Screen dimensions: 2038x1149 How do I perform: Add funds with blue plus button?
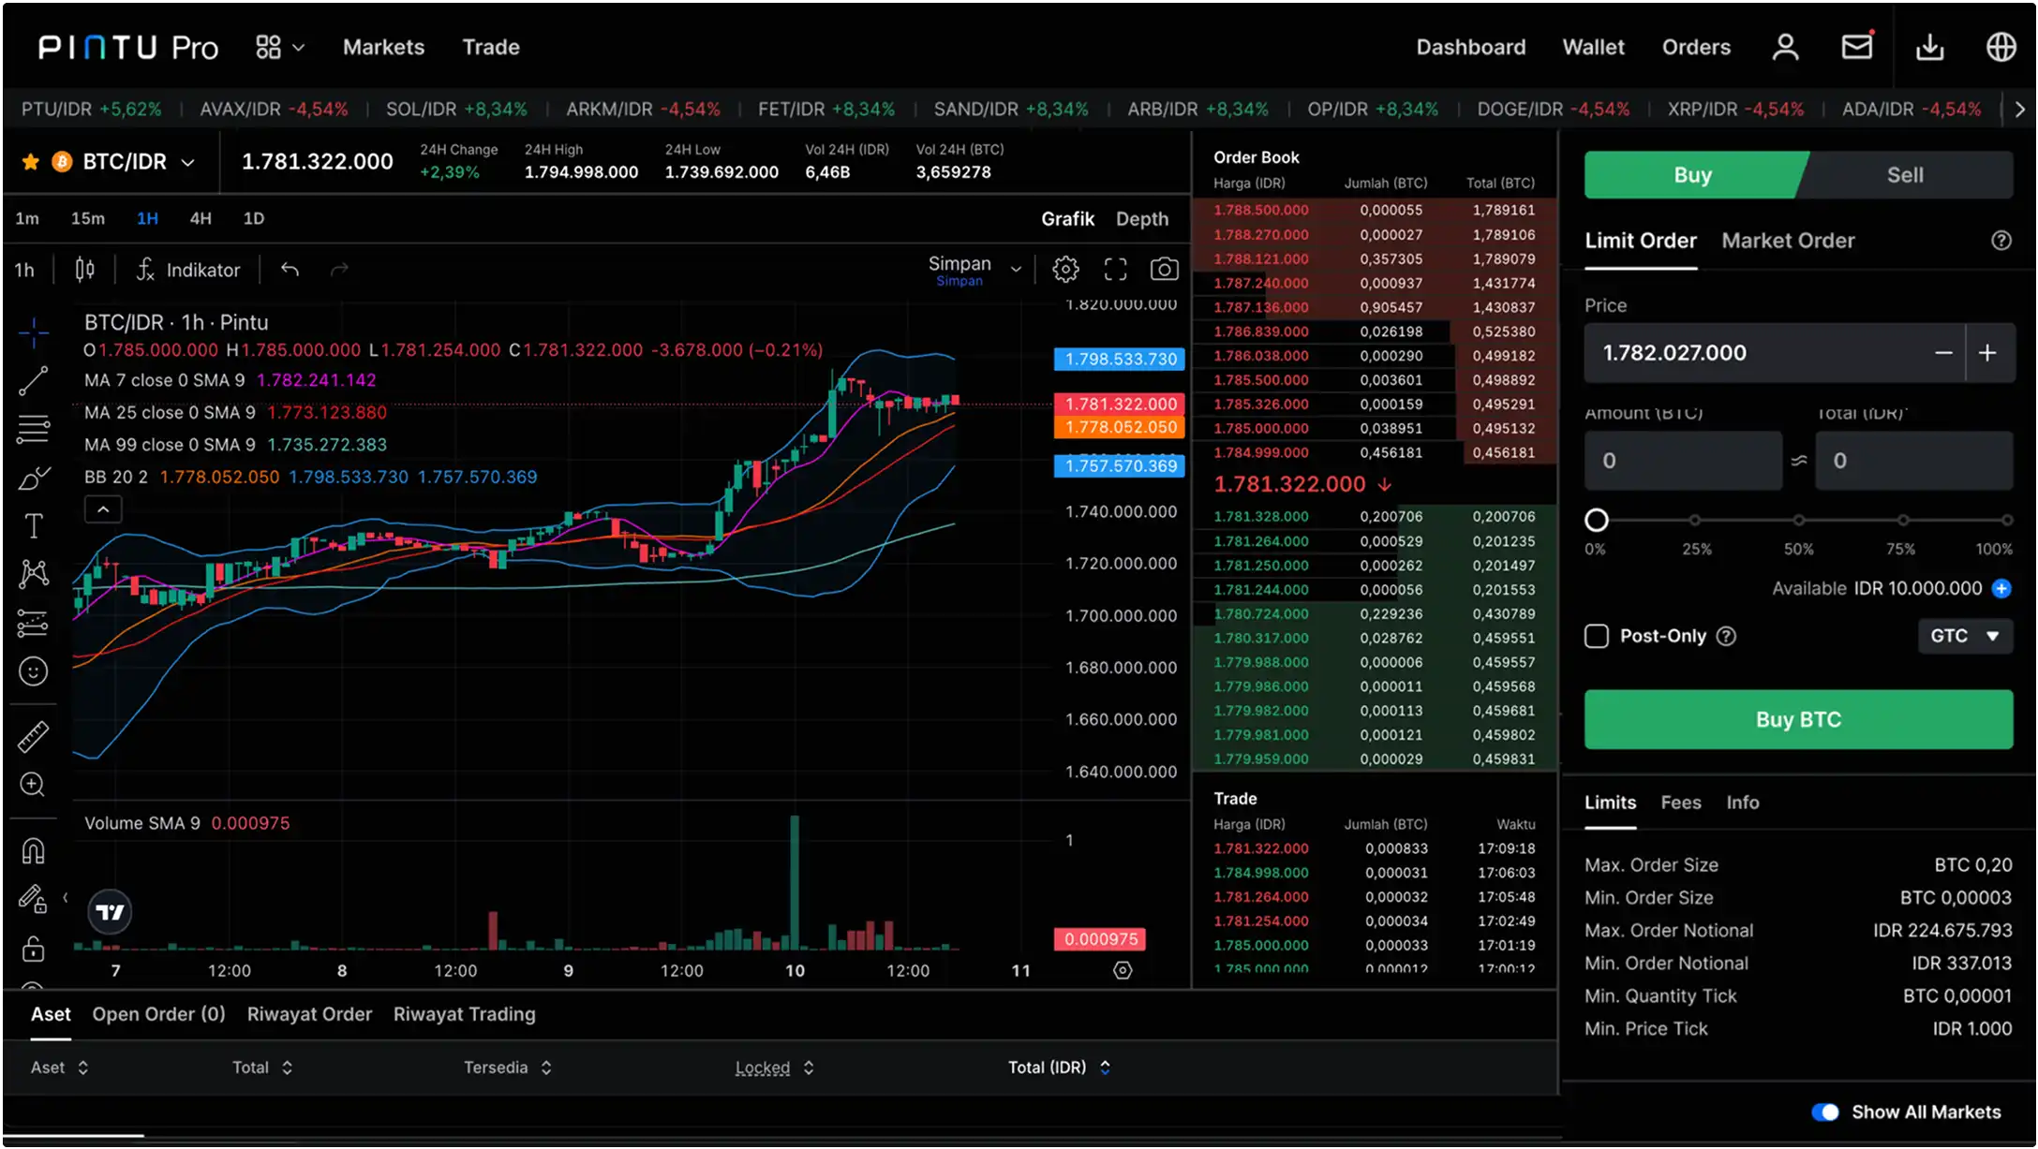click(2001, 588)
